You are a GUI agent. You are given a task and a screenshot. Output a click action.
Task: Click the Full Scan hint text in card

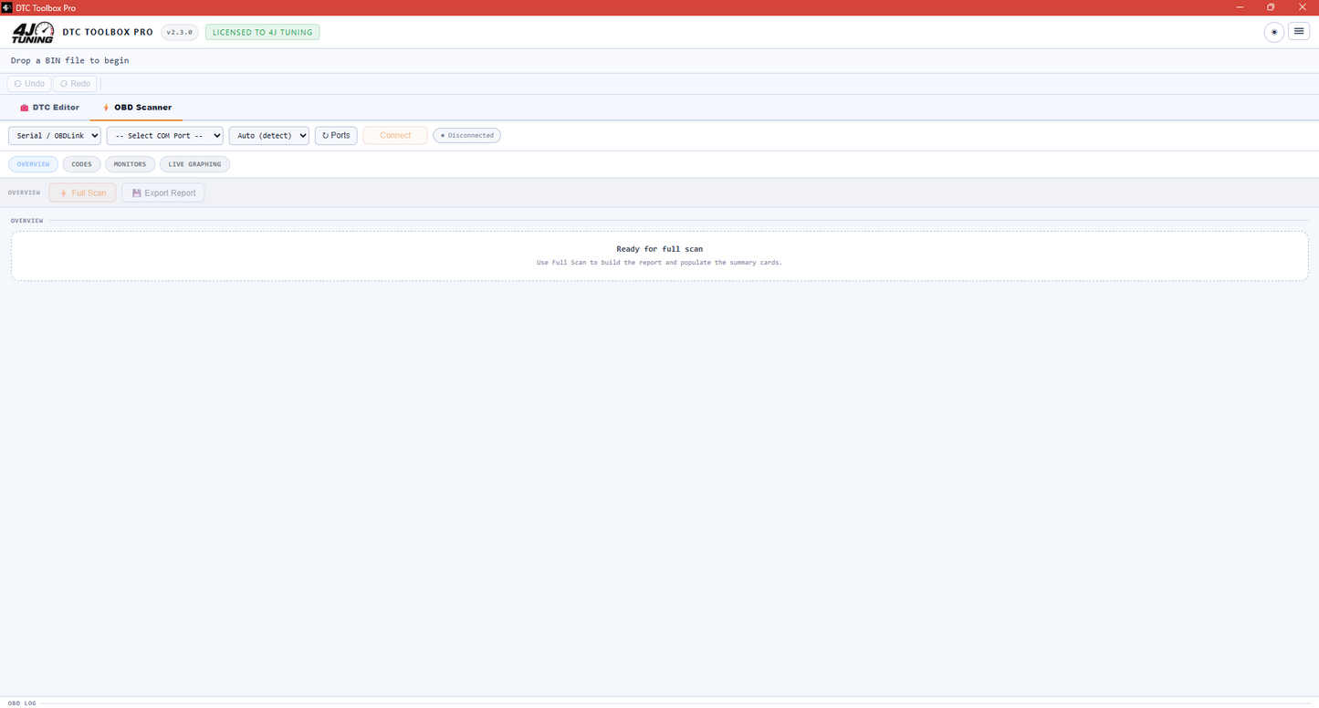coord(659,263)
